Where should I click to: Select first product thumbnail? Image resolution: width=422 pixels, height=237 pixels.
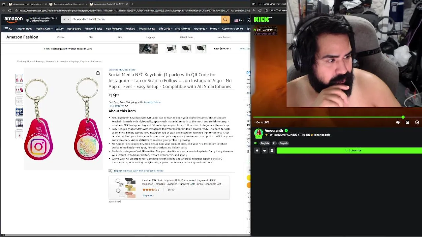pos(19,78)
